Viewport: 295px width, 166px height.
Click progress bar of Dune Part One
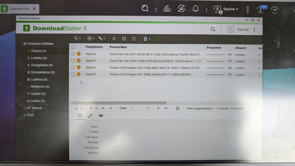[x=215, y=55]
